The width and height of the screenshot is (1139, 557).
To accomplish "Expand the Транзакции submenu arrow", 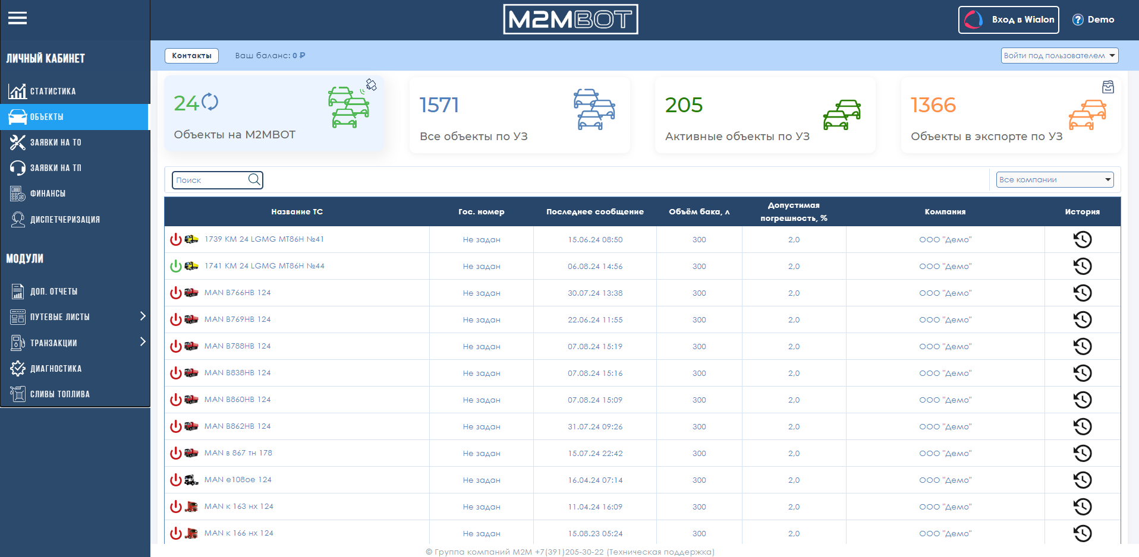I will 143,341.
